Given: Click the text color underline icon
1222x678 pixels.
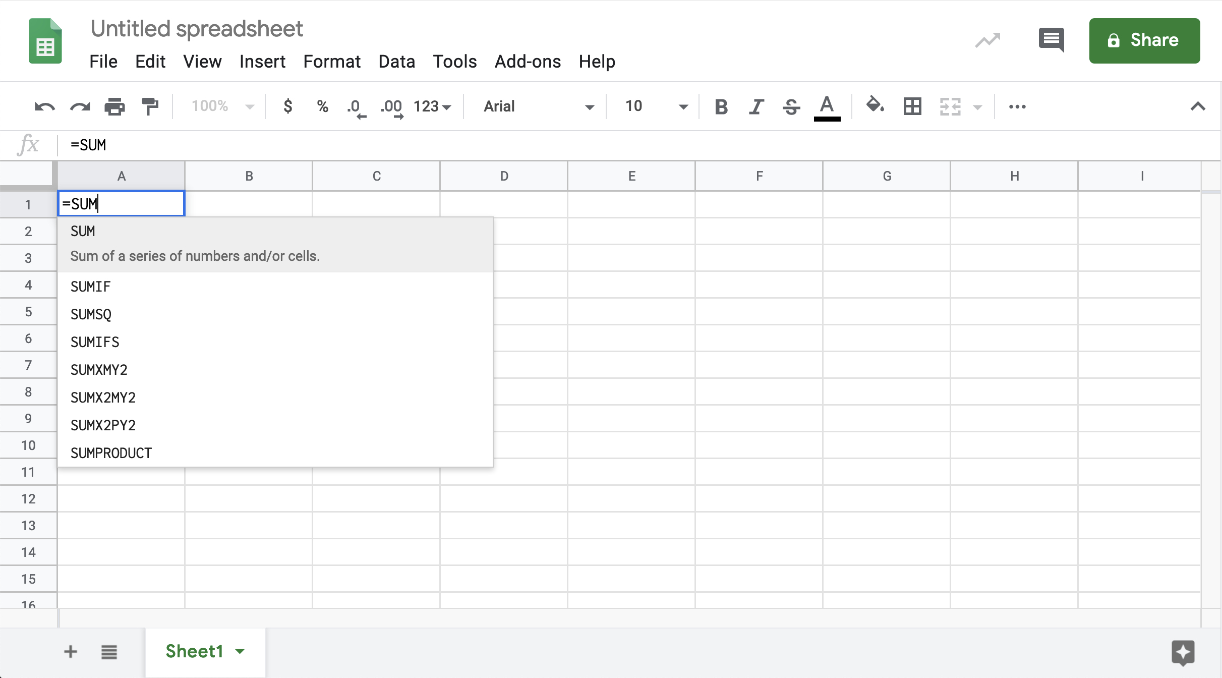Looking at the screenshot, I should click(x=826, y=107).
